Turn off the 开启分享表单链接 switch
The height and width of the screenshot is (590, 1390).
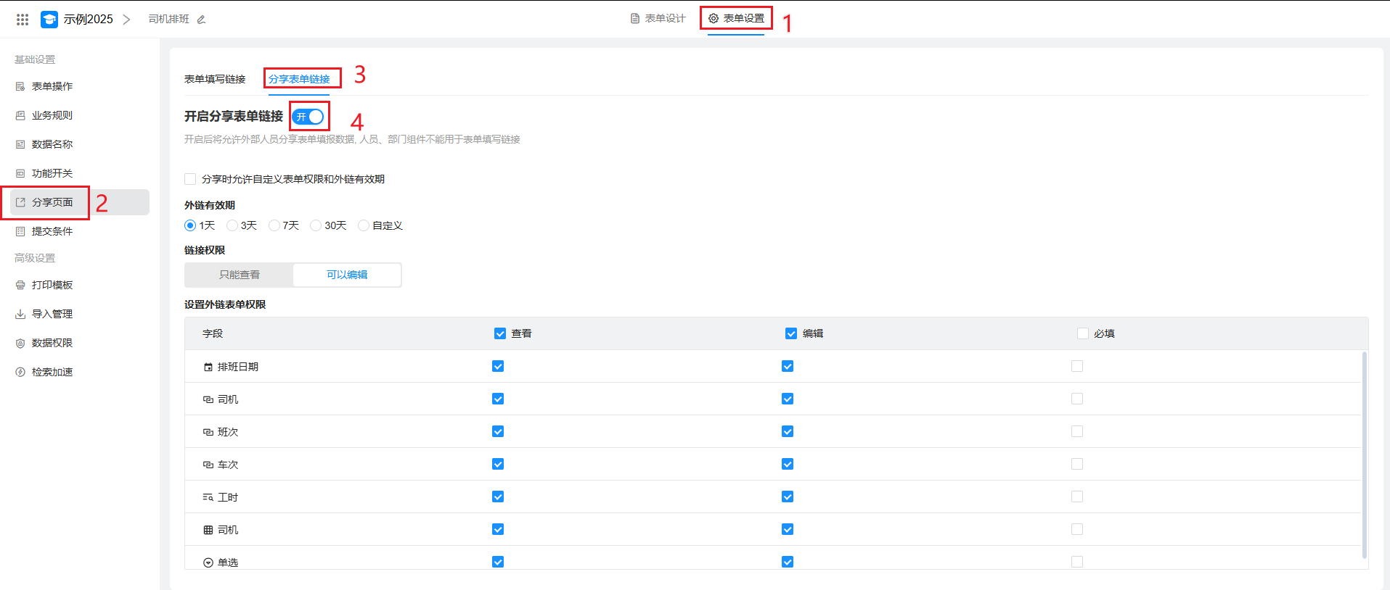click(x=309, y=117)
